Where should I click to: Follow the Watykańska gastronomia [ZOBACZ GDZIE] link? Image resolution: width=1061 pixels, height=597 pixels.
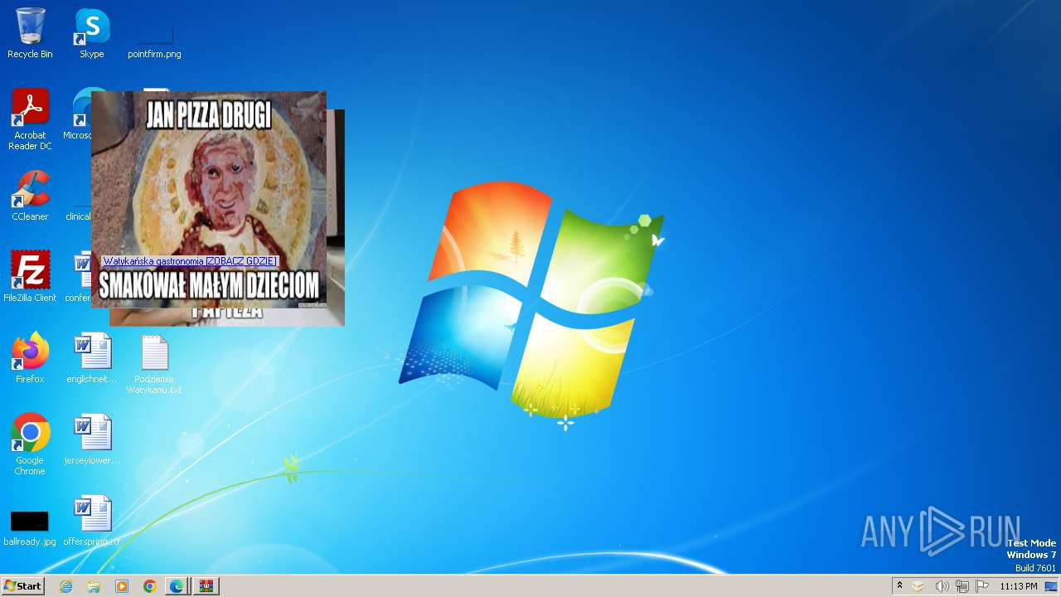tap(190, 261)
